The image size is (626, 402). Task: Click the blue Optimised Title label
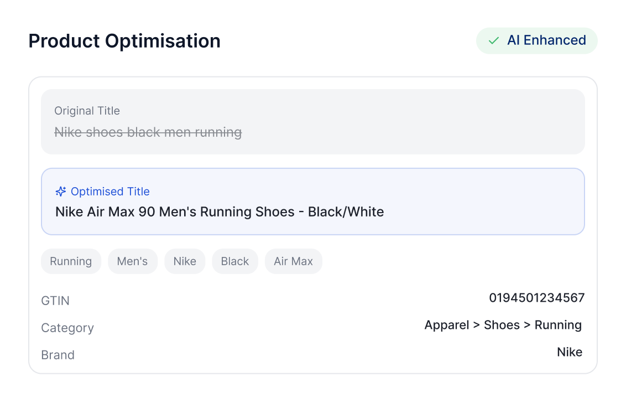tap(110, 192)
